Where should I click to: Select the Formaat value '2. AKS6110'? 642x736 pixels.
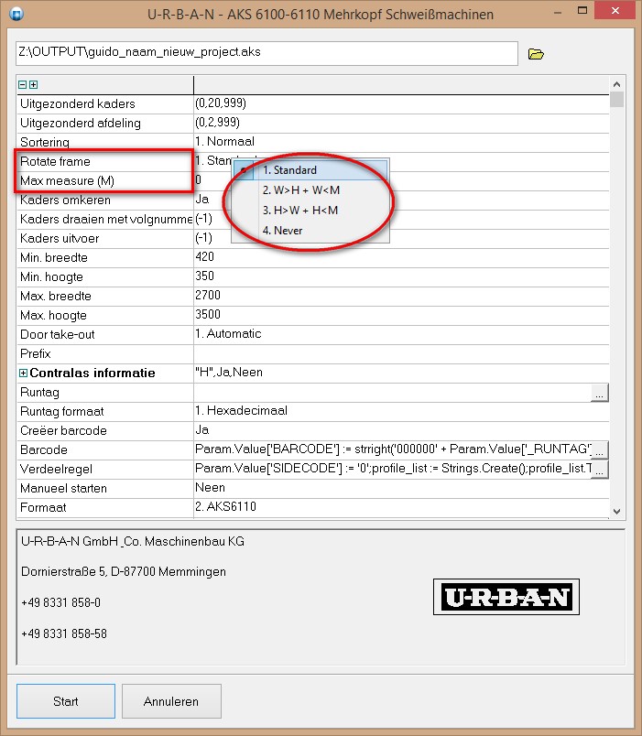(225, 507)
